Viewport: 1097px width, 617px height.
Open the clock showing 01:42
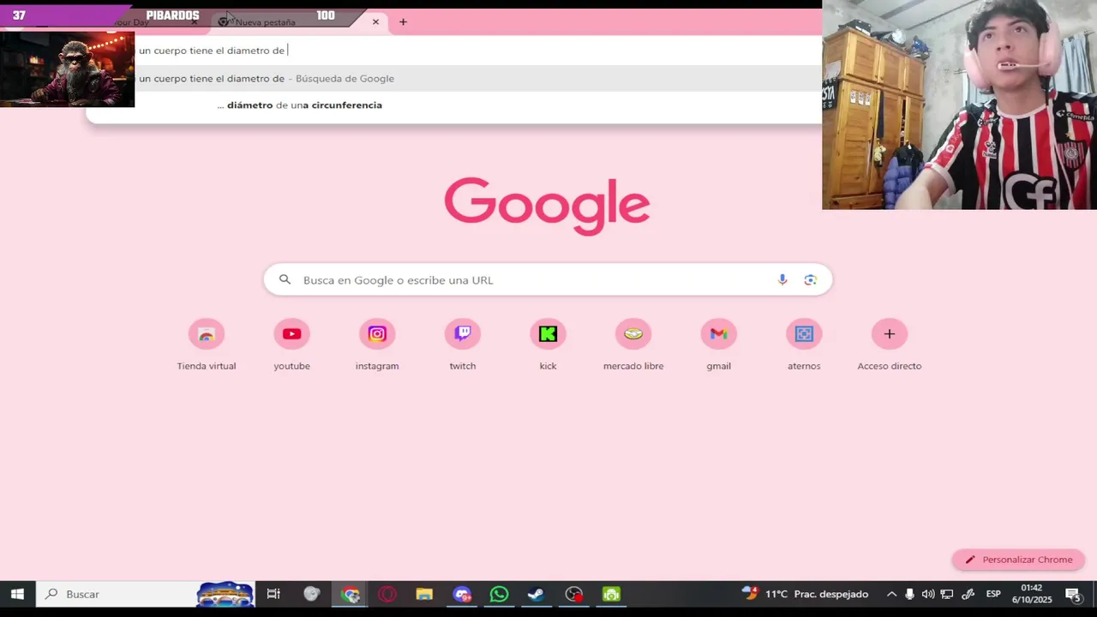click(x=1032, y=594)
